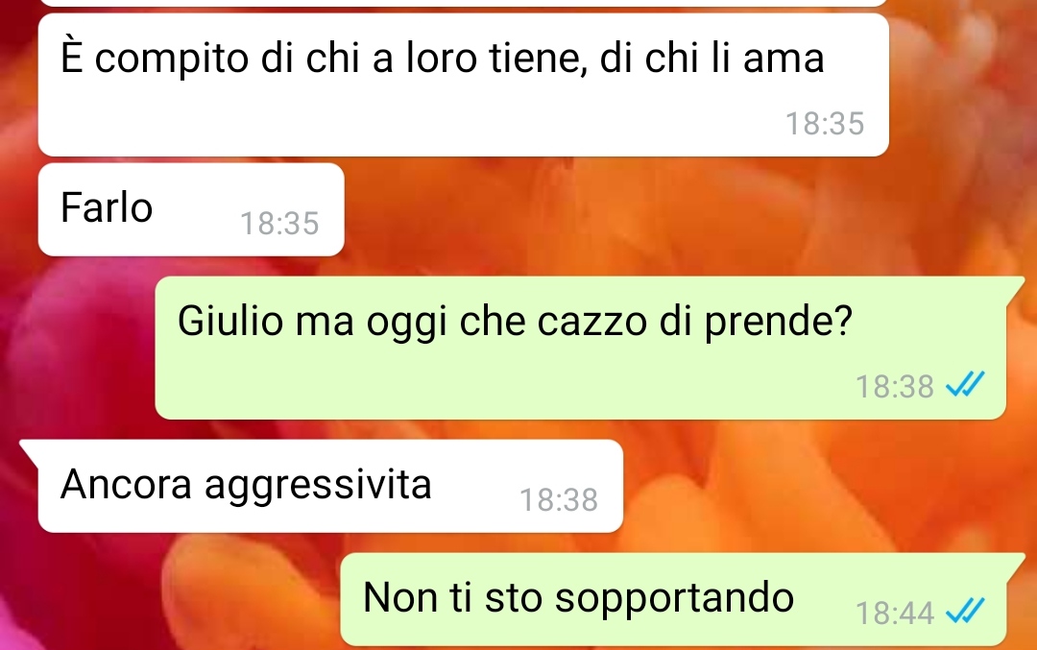1037x650 pixels.
Task: Select the 'Farlo' message bubble
Action: point(191,209)
